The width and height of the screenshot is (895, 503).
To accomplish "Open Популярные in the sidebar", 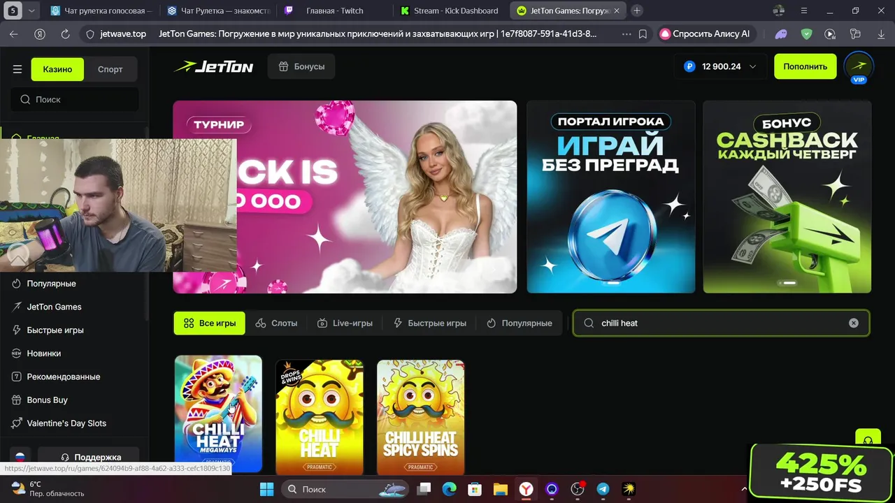I will click(x=51, y=284).
